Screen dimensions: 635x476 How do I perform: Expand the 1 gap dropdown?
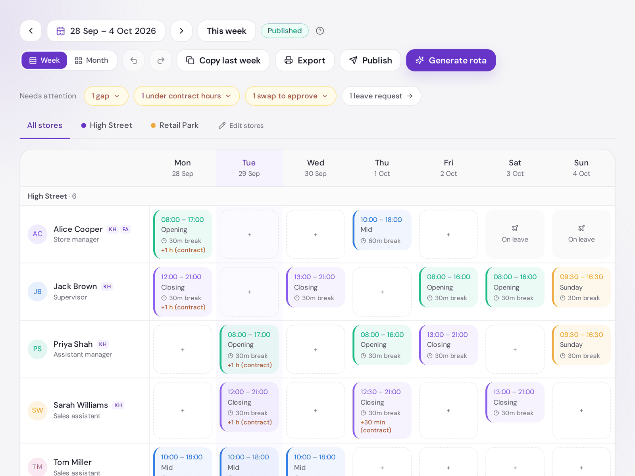pos(106,96)
